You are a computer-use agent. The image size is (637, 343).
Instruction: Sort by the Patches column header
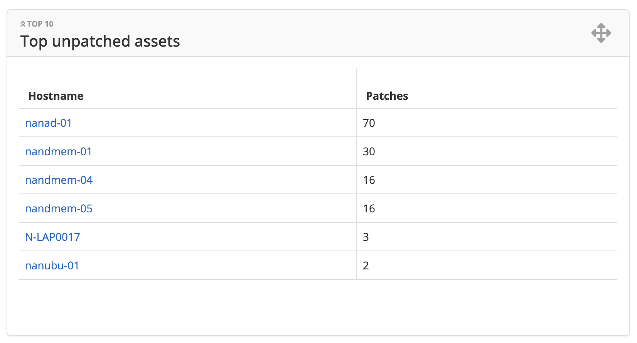pyautogui.click(x=387, y=96)
